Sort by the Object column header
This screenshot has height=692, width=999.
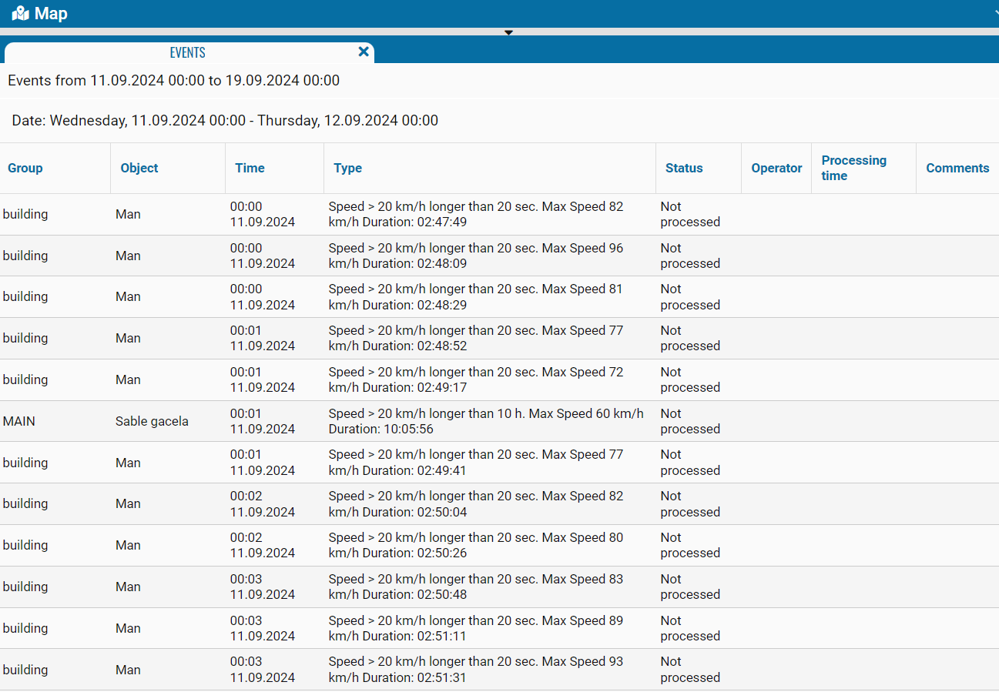(x=139, y=168)
